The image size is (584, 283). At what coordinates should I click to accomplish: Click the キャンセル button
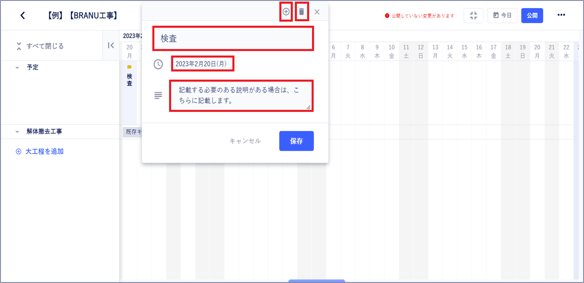point(245,141)
